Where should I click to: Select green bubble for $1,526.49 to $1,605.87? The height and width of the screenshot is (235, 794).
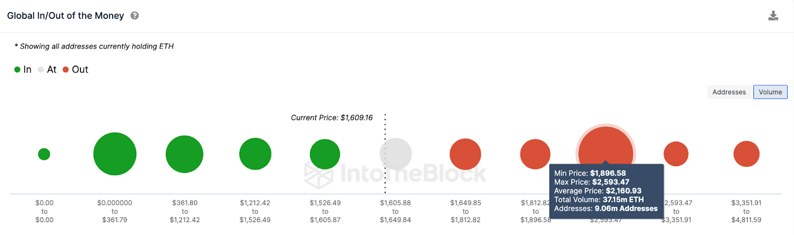[325, 154]
